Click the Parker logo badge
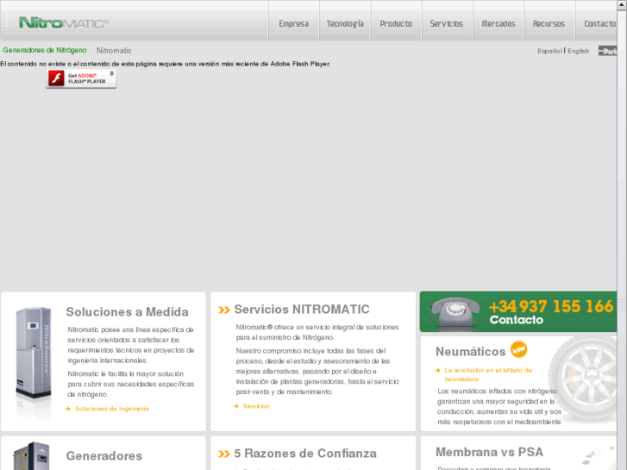The width and height of the screenshot is (627, 470). coord(607,51)
